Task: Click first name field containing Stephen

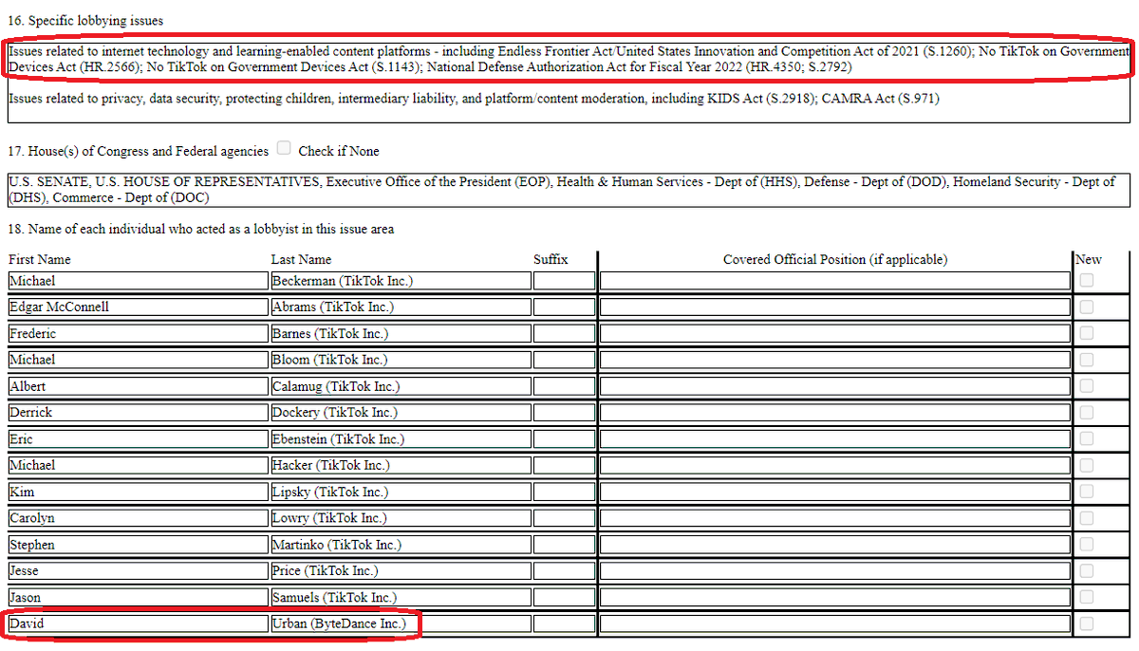Action: pyautogui.click(x=138, y=545)
